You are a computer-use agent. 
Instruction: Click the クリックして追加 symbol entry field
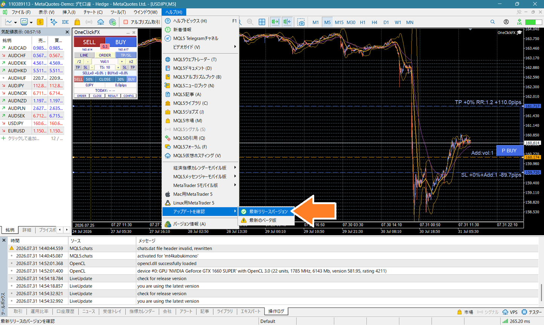pos(24,139)
